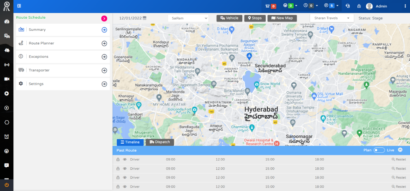Open the video camera icon in sidebar
This screenshot has width=410, height=191.
[7, 79]
